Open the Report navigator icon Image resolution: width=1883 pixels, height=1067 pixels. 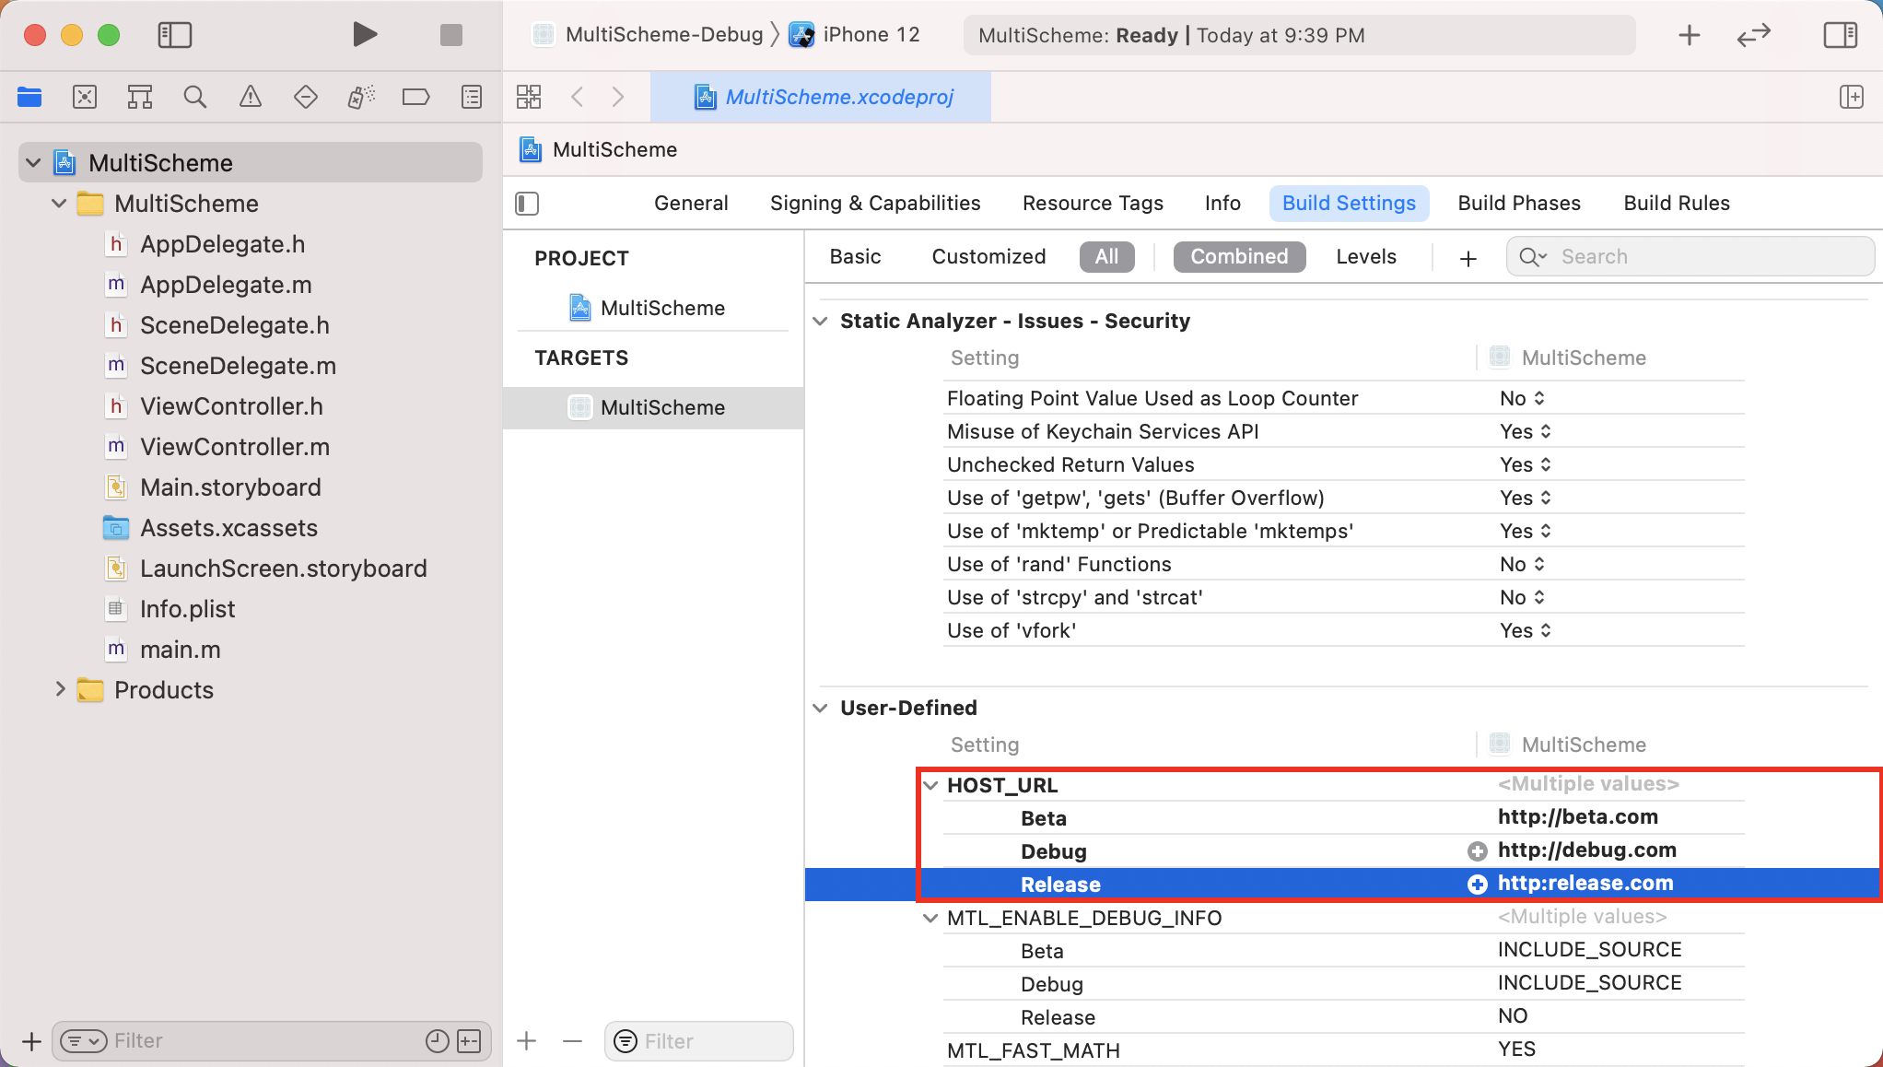[x=471, y=97]
